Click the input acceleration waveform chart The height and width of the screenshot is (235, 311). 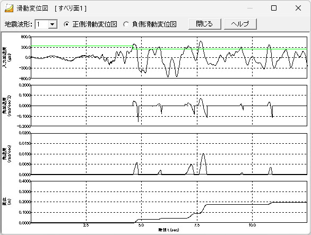(x=169, y=57)
